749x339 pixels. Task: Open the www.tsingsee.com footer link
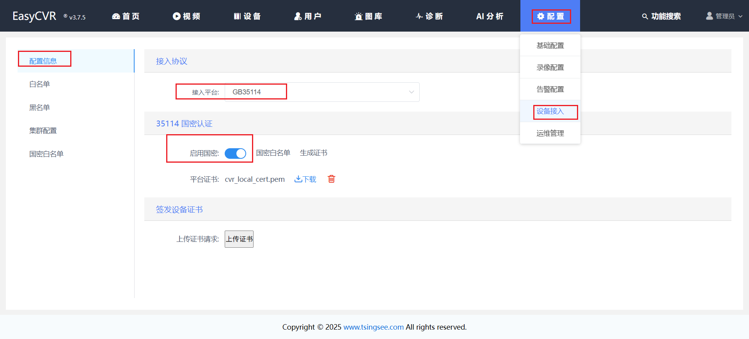[373, 327]
